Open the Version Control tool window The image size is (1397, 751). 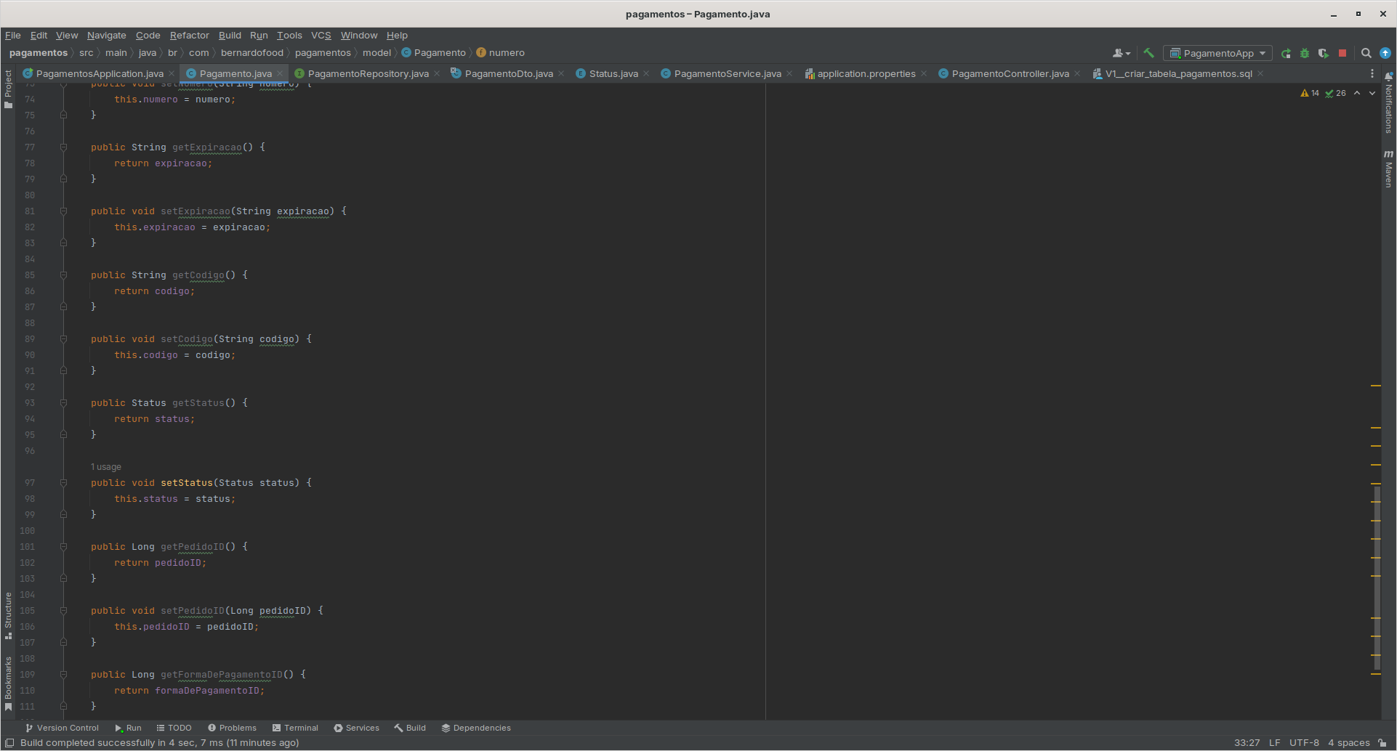click(x=62, y=728)
